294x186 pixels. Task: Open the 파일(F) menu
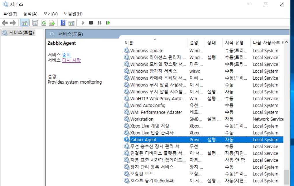click(x=10, y=14)
